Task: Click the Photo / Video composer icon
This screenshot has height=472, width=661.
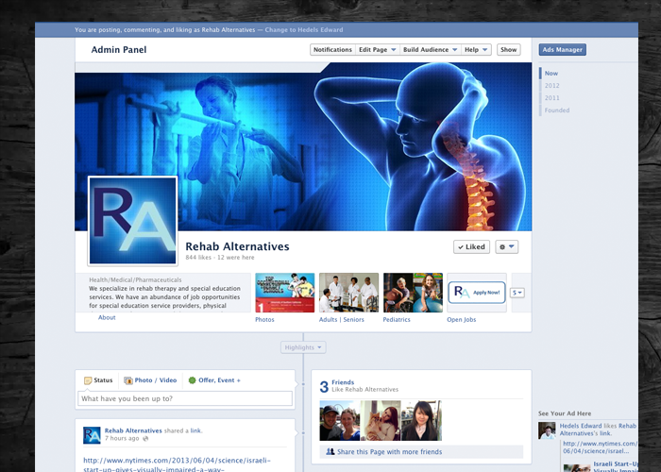Action: (x=128, y=380)
